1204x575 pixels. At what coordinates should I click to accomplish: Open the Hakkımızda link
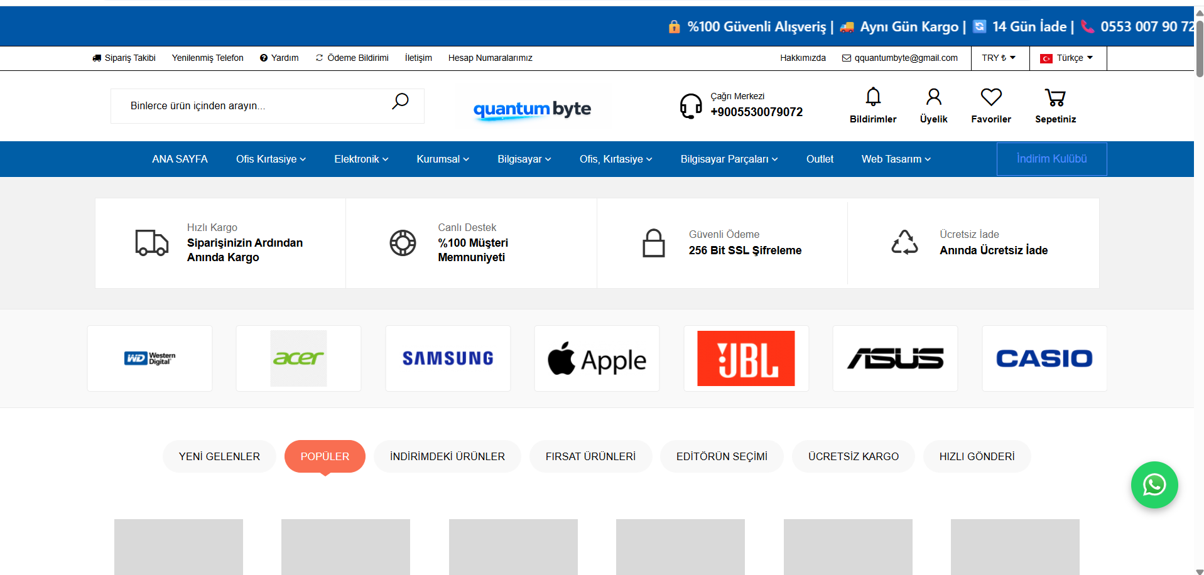click(x=803, y=58)
